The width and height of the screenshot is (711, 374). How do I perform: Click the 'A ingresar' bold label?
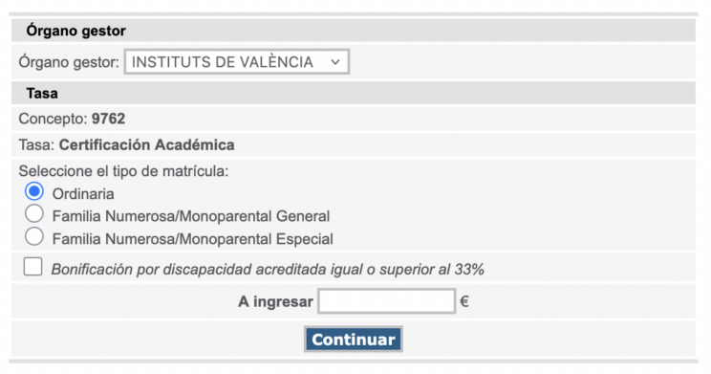pos(275,301)
